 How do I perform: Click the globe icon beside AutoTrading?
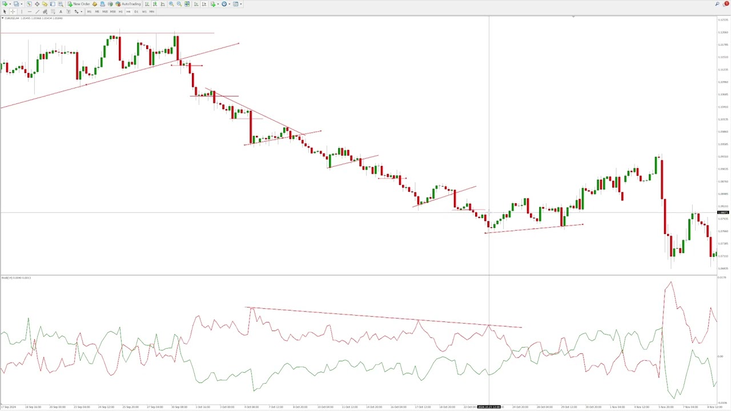110,4
